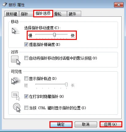
Task: Switch to the 鼠标键 tab
Action: coord(12,14)
